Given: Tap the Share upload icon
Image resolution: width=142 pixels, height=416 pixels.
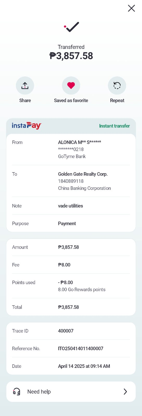Looking at the screenshot, I should tap(25, 86).
